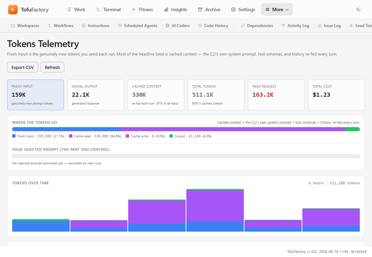Image resolution: width=372 pixels, height=257 pixels.
Task: Select the Cached Context stat card
Action: point(156,95)
